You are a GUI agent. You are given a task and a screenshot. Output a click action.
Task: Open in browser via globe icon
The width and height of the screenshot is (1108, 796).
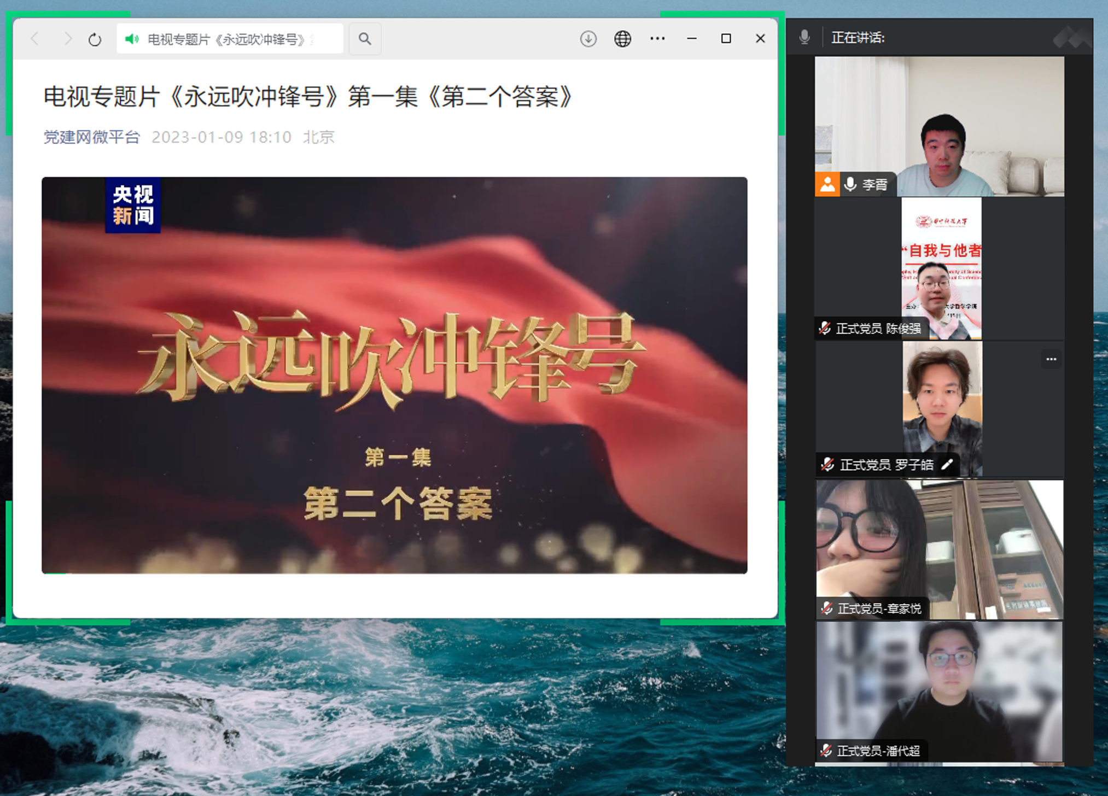pyautogui.click(x=622, y=39)
